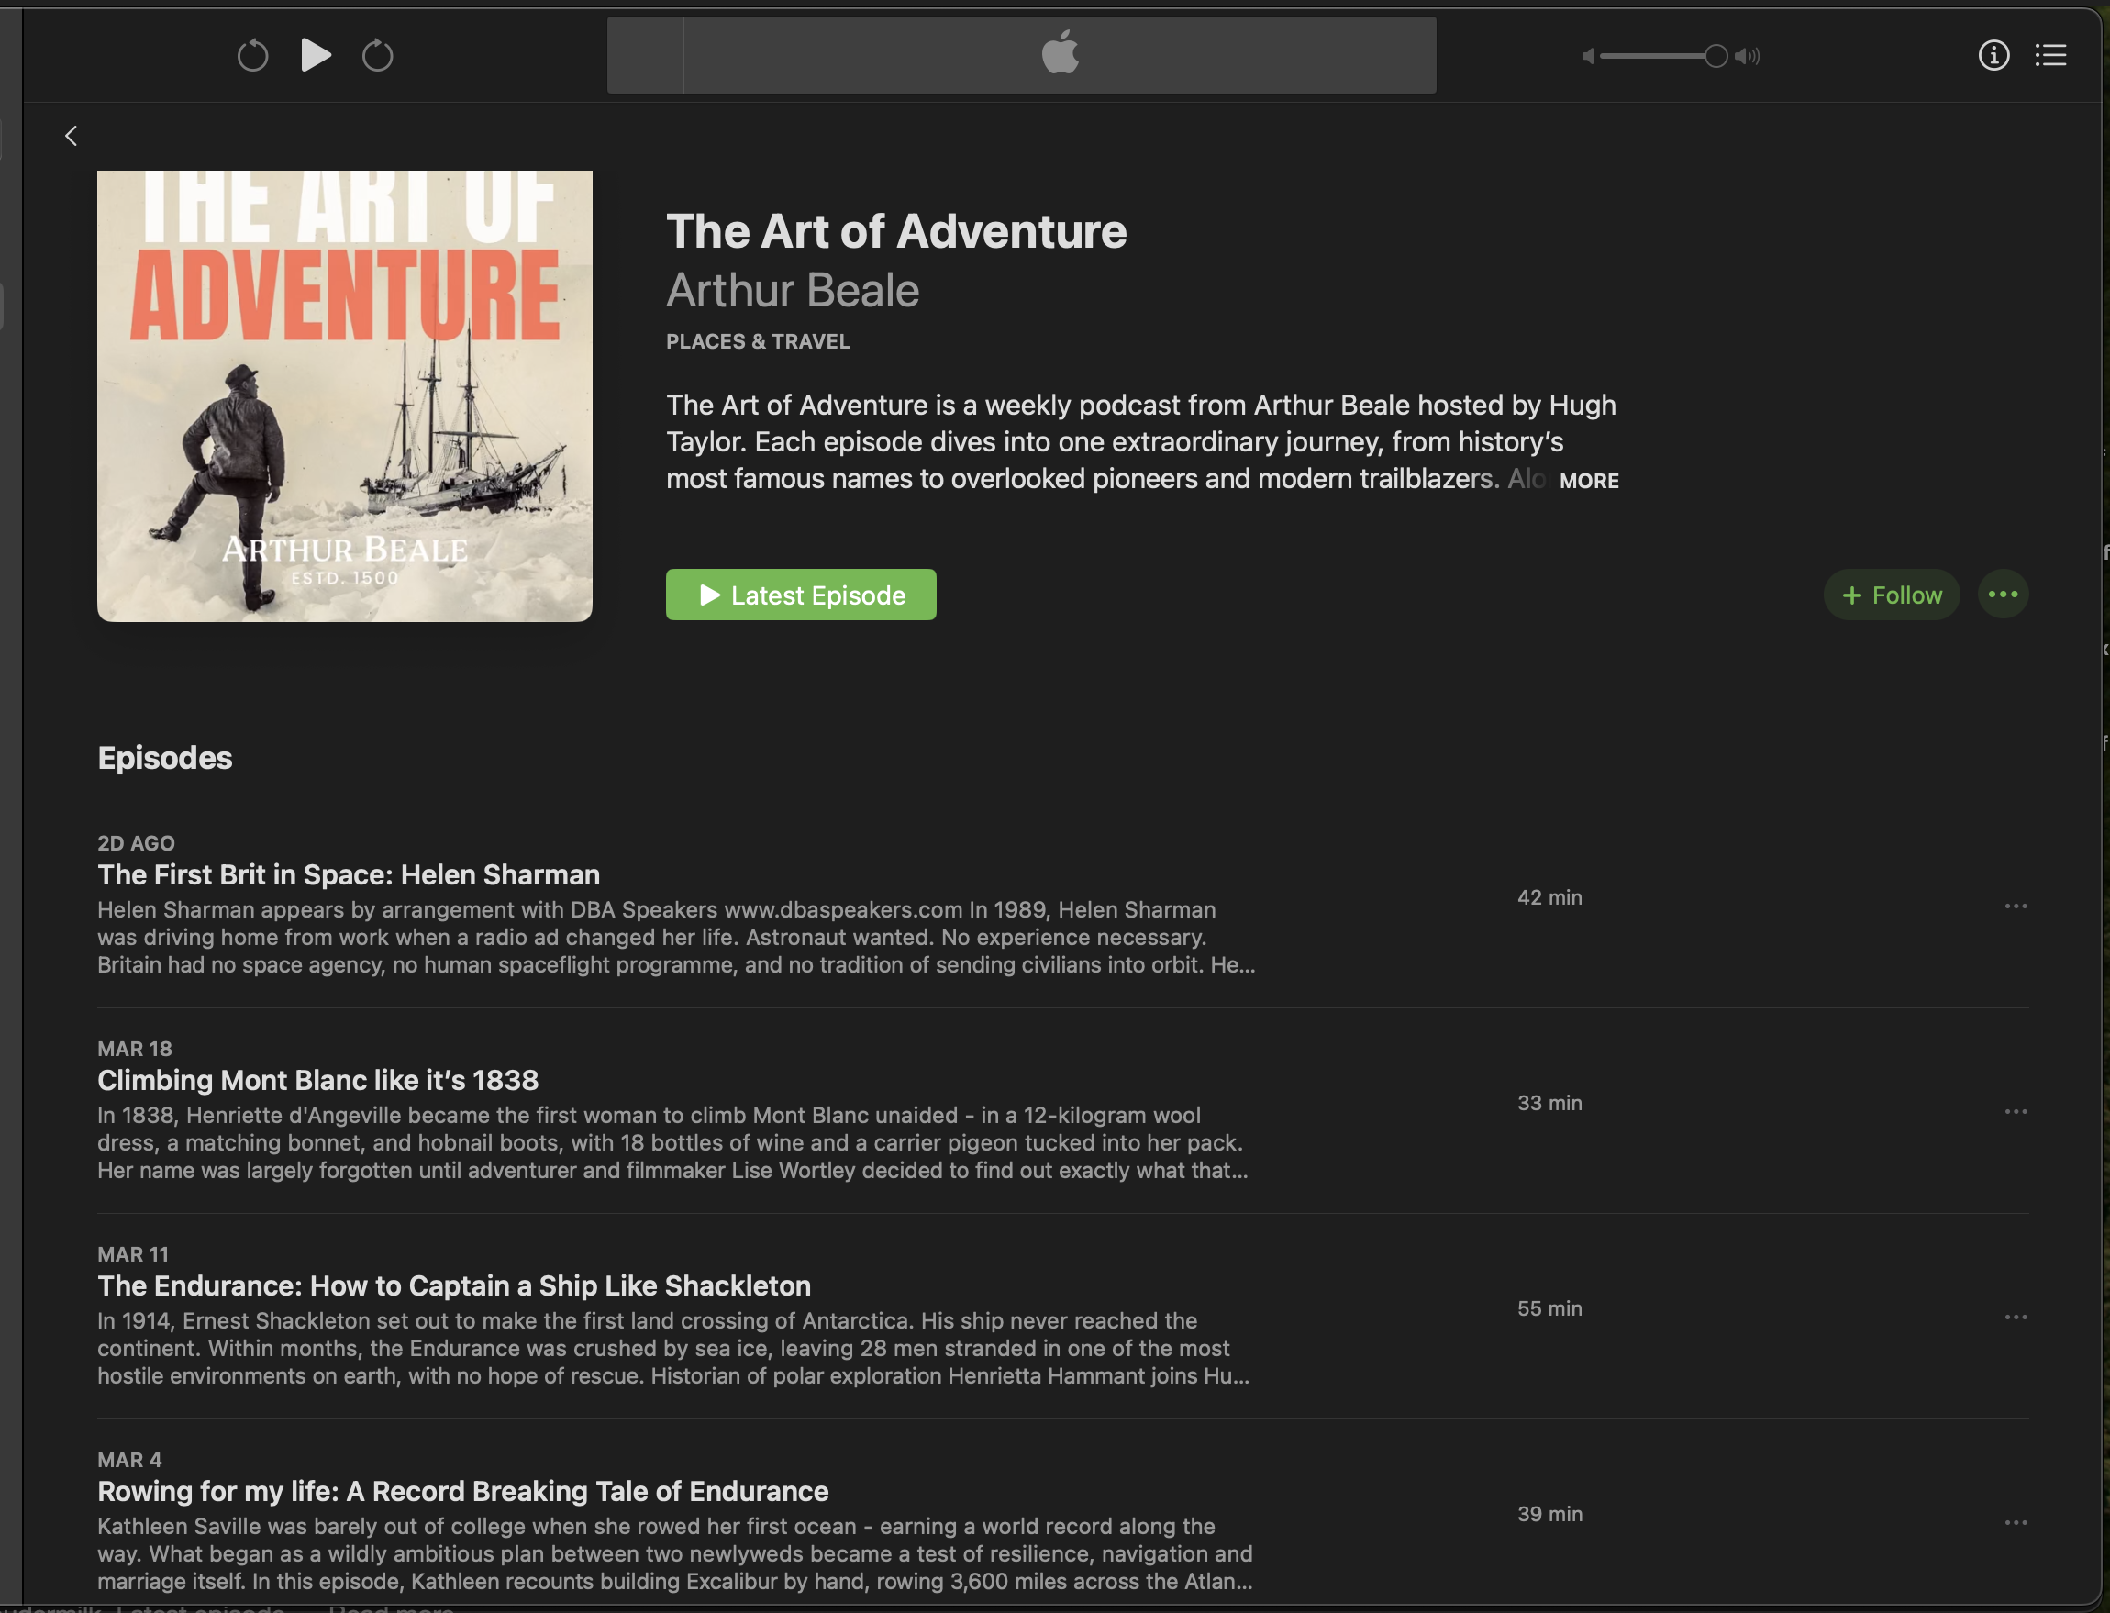Screen dimensions: 2110x1613
Task: Click the skip forward button
Action: click(x=377, y=56)
